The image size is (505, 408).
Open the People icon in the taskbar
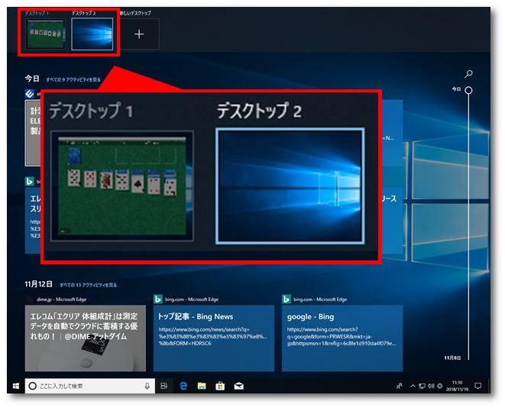[400, 386]
